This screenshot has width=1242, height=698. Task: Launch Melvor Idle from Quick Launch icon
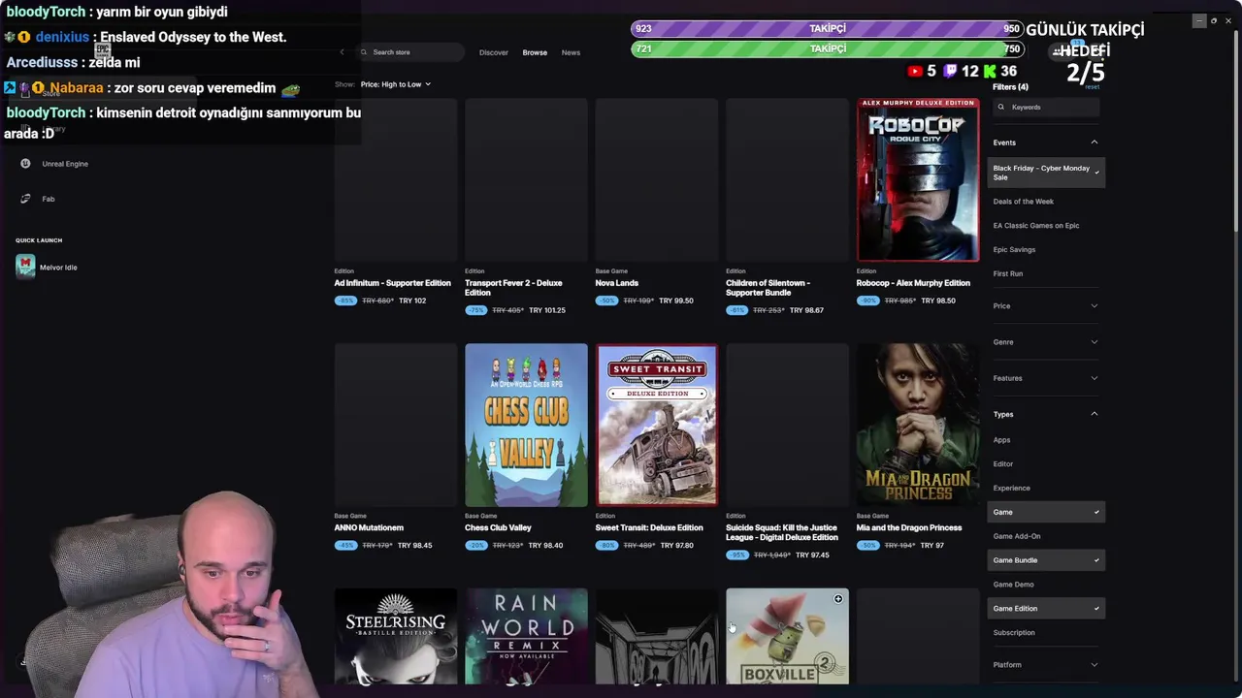point(25,267)
